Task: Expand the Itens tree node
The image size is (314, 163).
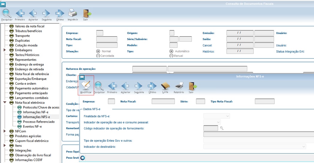Action: click(x=4, y=146)
